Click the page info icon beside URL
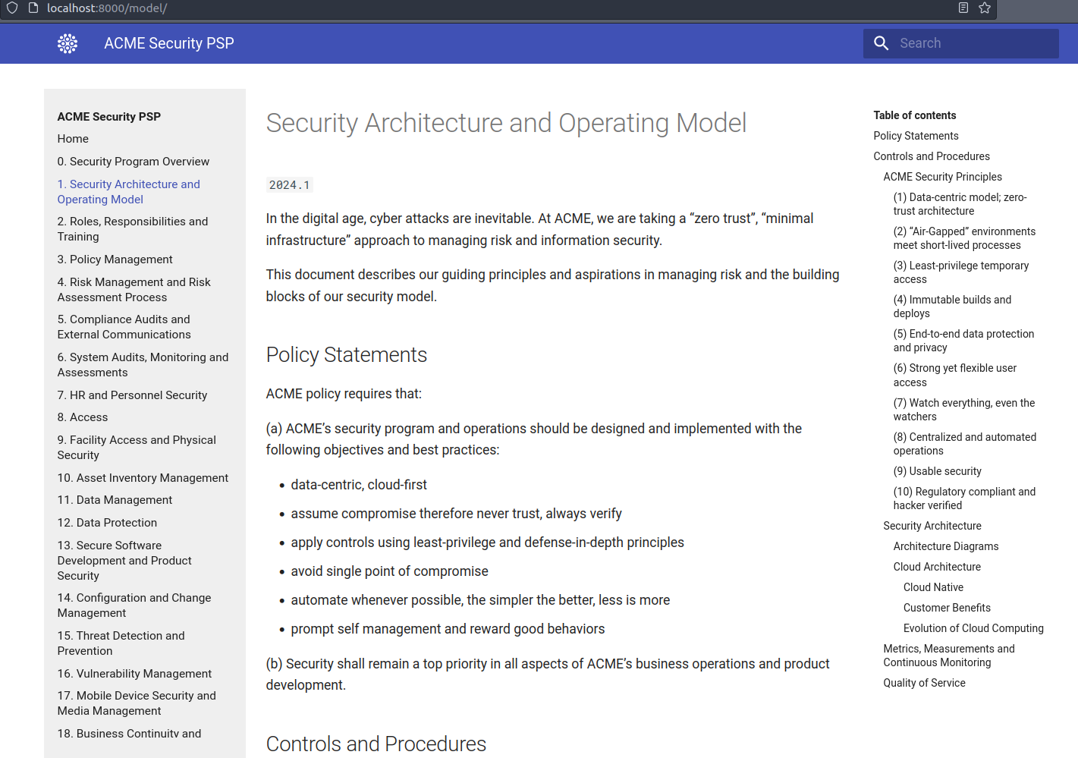Screen dimensions: 1078x758 [33, 8]
